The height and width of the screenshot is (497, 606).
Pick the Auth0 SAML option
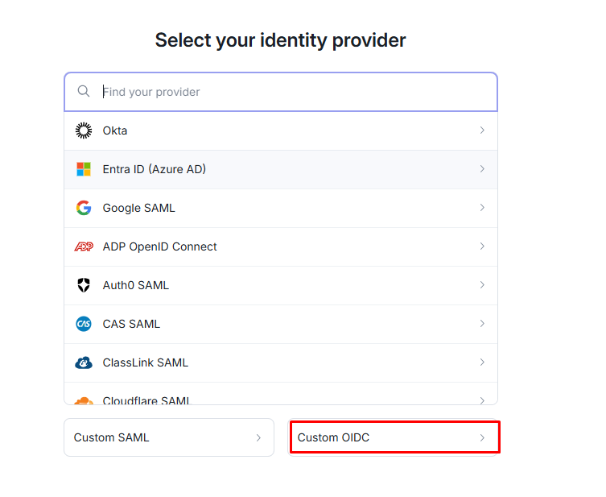[136, 285]
